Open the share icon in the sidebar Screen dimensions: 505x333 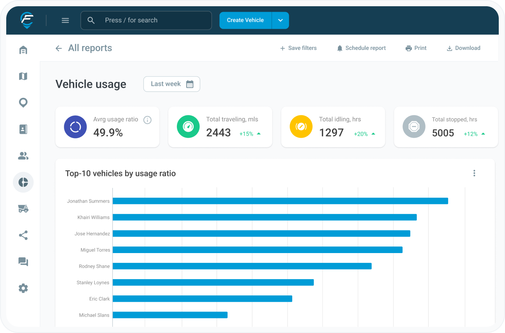(x=23, y=235)
